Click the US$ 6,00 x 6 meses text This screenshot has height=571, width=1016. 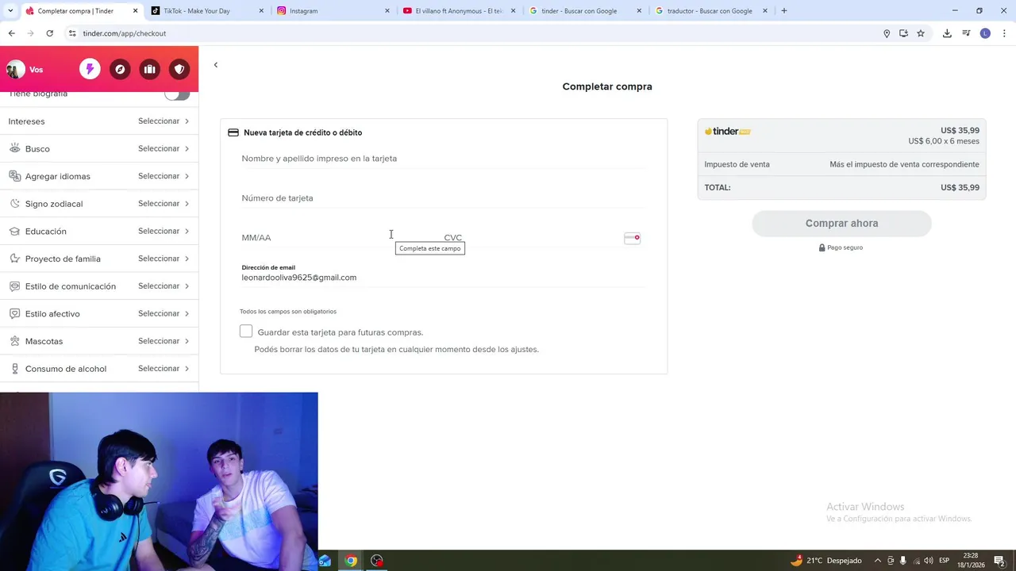944,141
